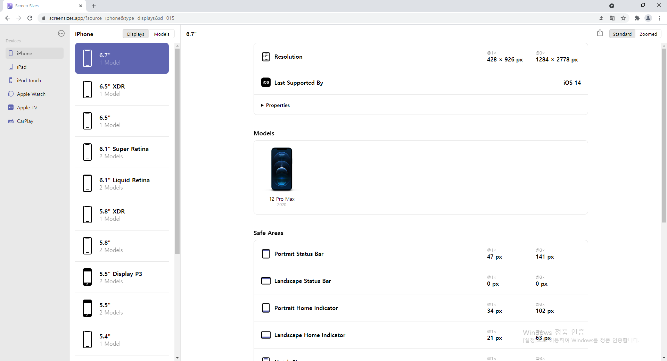Click the Last Supported By row

421,82
